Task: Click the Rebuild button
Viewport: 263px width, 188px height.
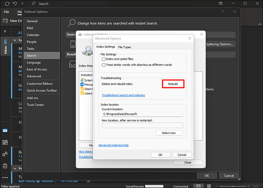Action: pos(173,84)
